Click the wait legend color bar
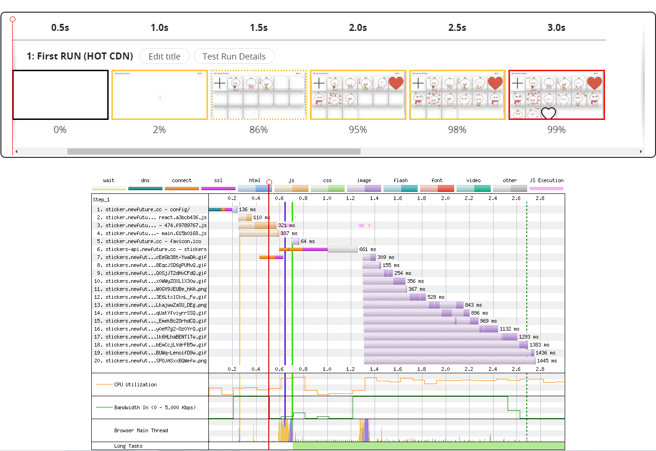The height and width of the screenshot is (451, 656). pyautogui.click(x=109, y=188)
